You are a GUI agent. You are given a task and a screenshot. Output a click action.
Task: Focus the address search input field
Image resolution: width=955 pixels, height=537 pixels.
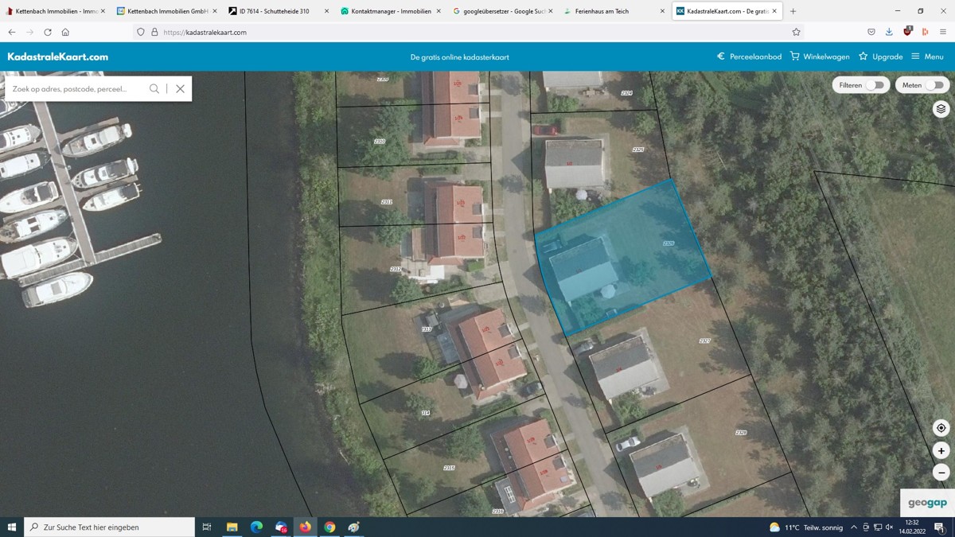click(76, 89)
